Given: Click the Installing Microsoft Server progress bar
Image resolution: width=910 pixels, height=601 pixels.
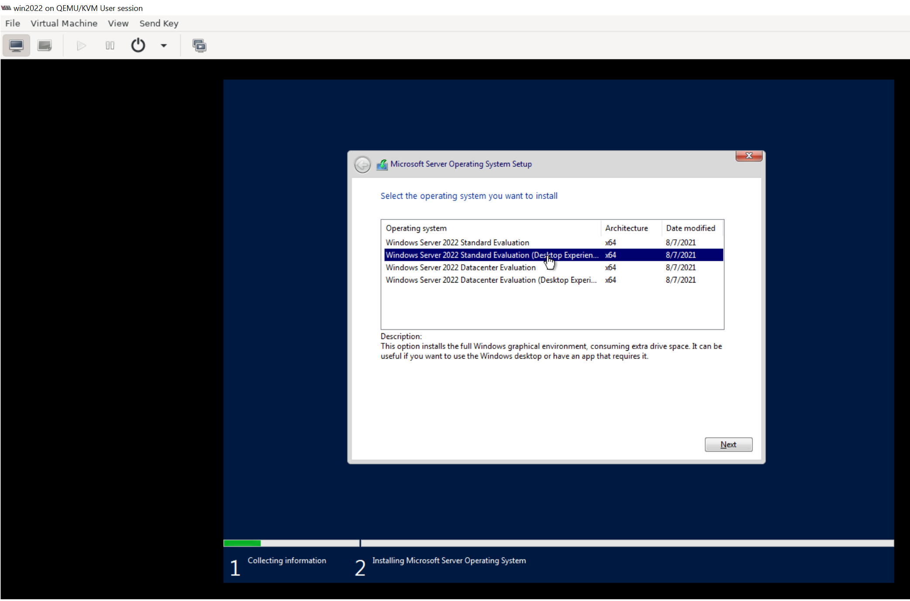Looking at the screenshot, I should point(627,543).
